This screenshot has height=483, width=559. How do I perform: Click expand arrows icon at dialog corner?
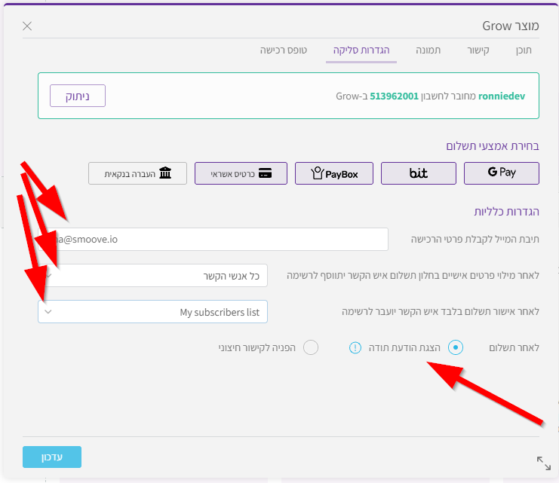pyautogui.click(x=543, y=463)
